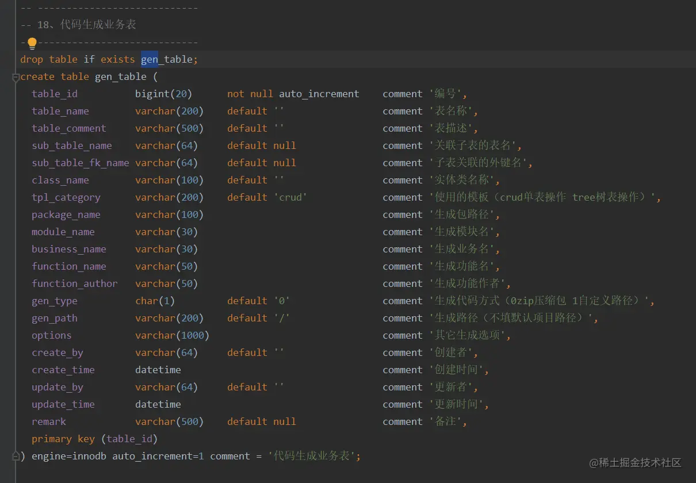Click the function_name column name
This screenshot has height=483, width=696.
(69, 266)
